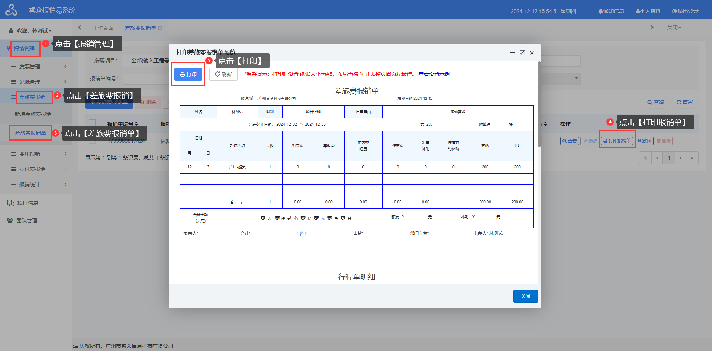Open 项目信息 in the sidebar
Screen dimensions: 713x351
point(28,203)
